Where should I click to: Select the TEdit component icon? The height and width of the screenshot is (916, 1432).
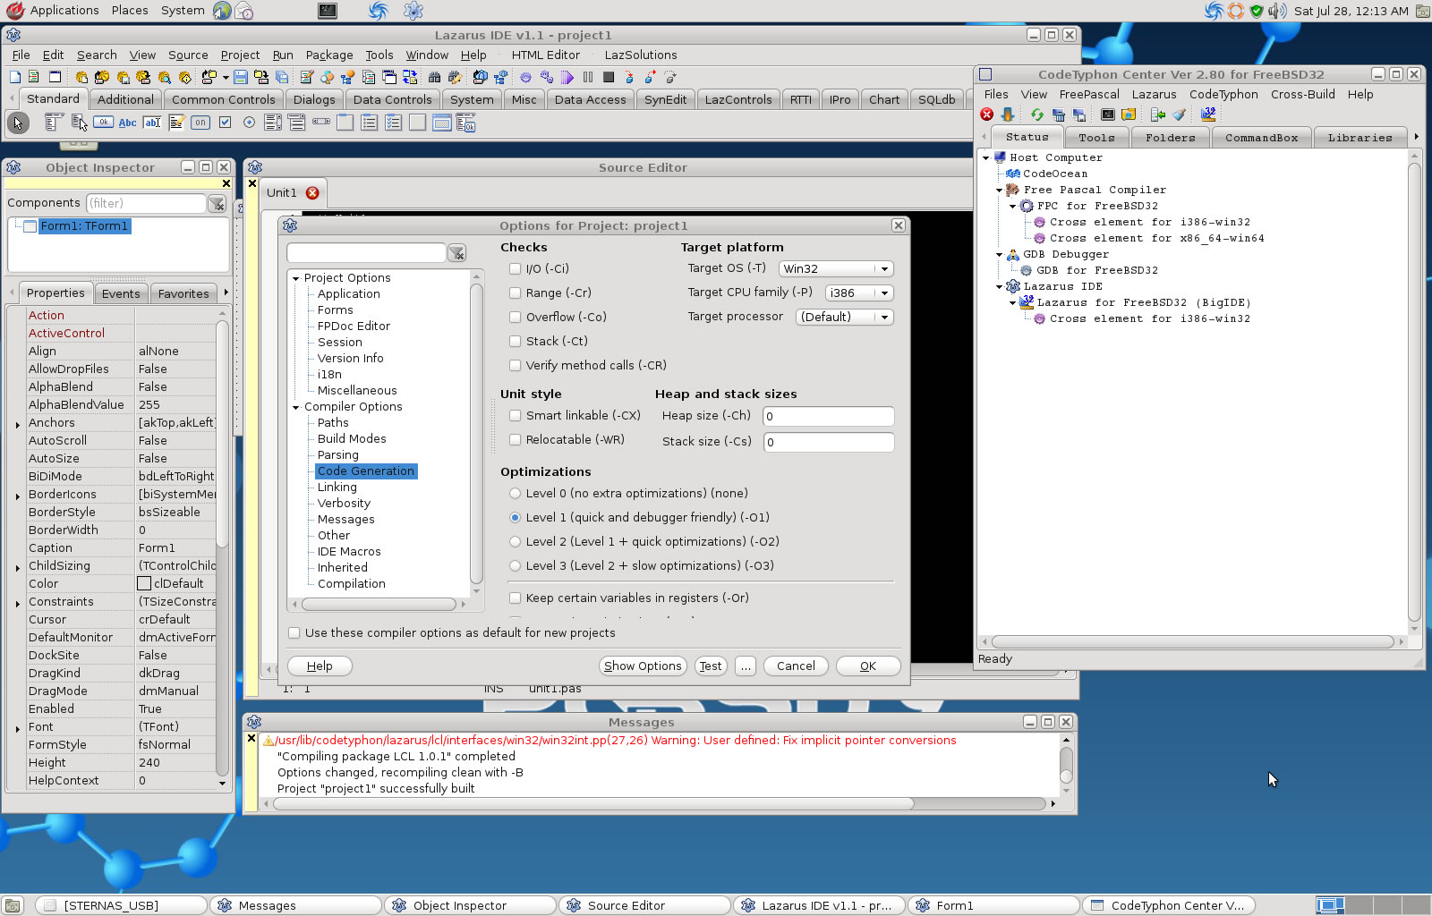[x=152, y=123]
